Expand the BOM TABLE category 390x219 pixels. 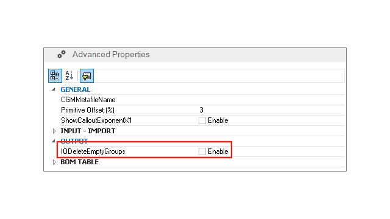(54, 162)
